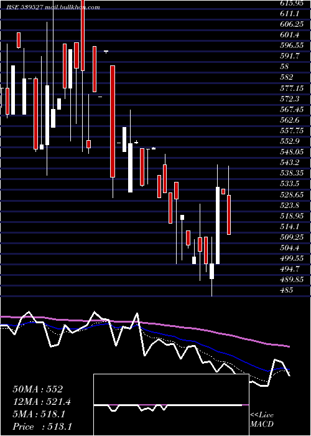Image resolution: width=311 pixels, height=436 pixels.
Task: Select the 611.1 price axis label
Action: [290, 13]
